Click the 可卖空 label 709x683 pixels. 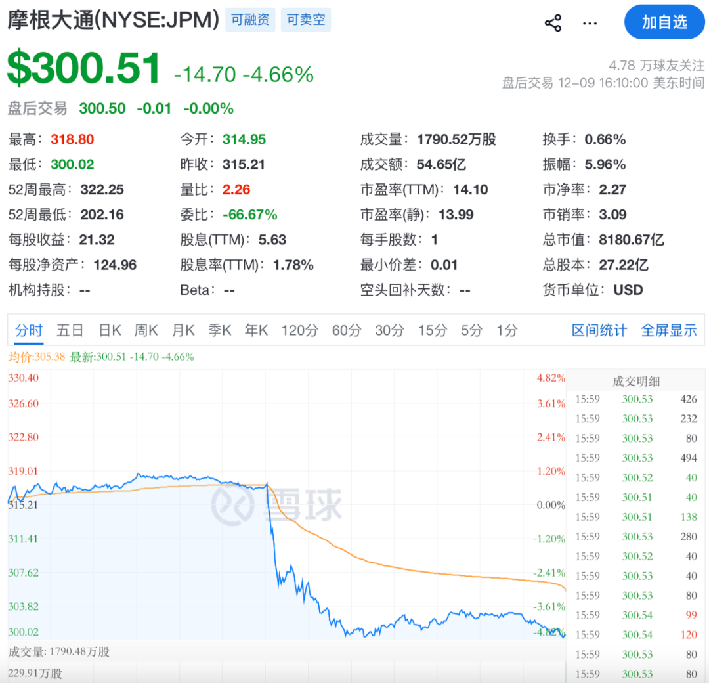pos(305,20)
